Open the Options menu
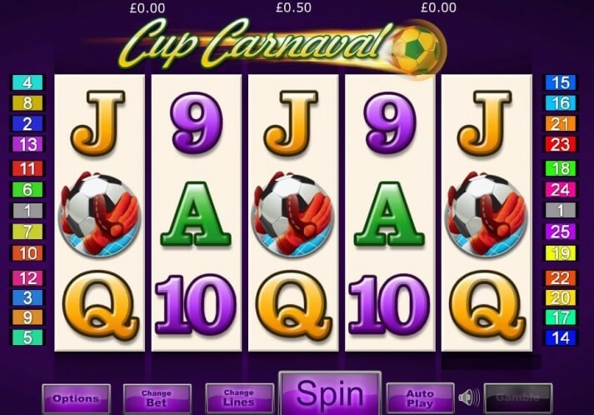The width and height of the screenshot is (594, 415). pos(76,398)
